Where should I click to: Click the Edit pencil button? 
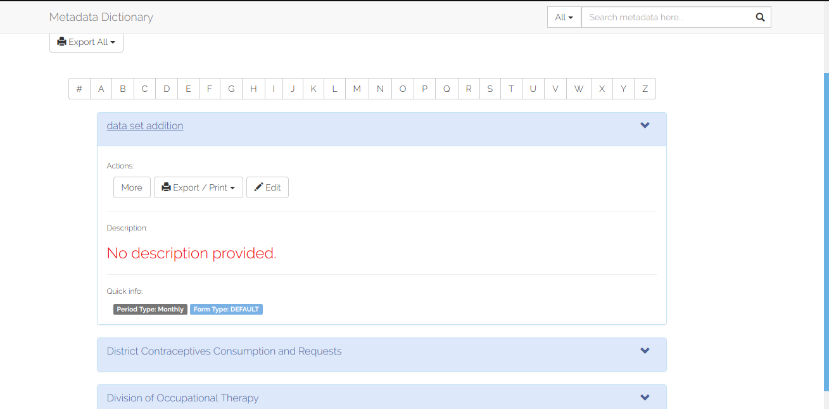coord(267,187)
